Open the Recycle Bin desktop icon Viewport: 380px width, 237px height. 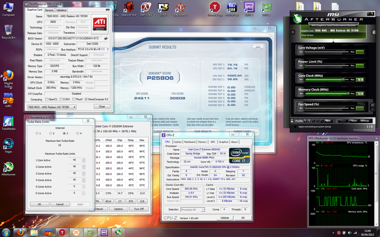tap(8, 32)
